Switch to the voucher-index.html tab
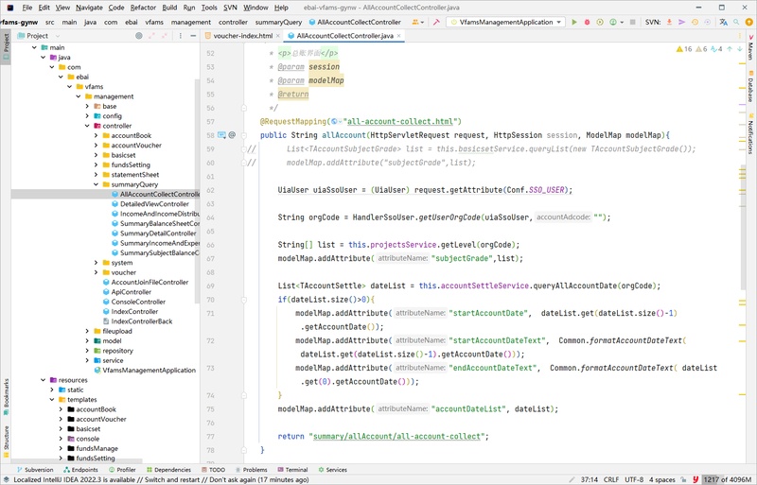Screen dimensions: 757x485 (244, 36)
